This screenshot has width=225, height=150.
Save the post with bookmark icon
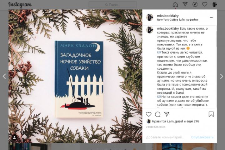tap(211, 114)
